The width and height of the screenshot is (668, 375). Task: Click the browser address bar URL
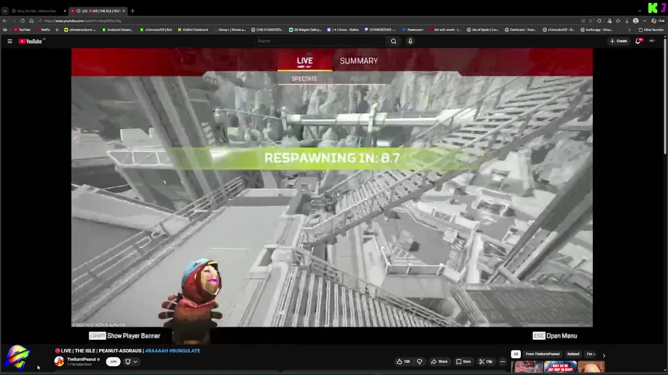pyautogui.click(x=82, y=21)
